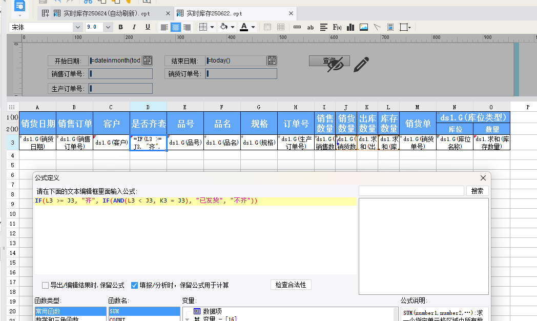The height and width of the screenshot is (321, 537).
Task: Toggle italic formatting in toolbar
Action: pyautogui.click(x=134, y=27)
